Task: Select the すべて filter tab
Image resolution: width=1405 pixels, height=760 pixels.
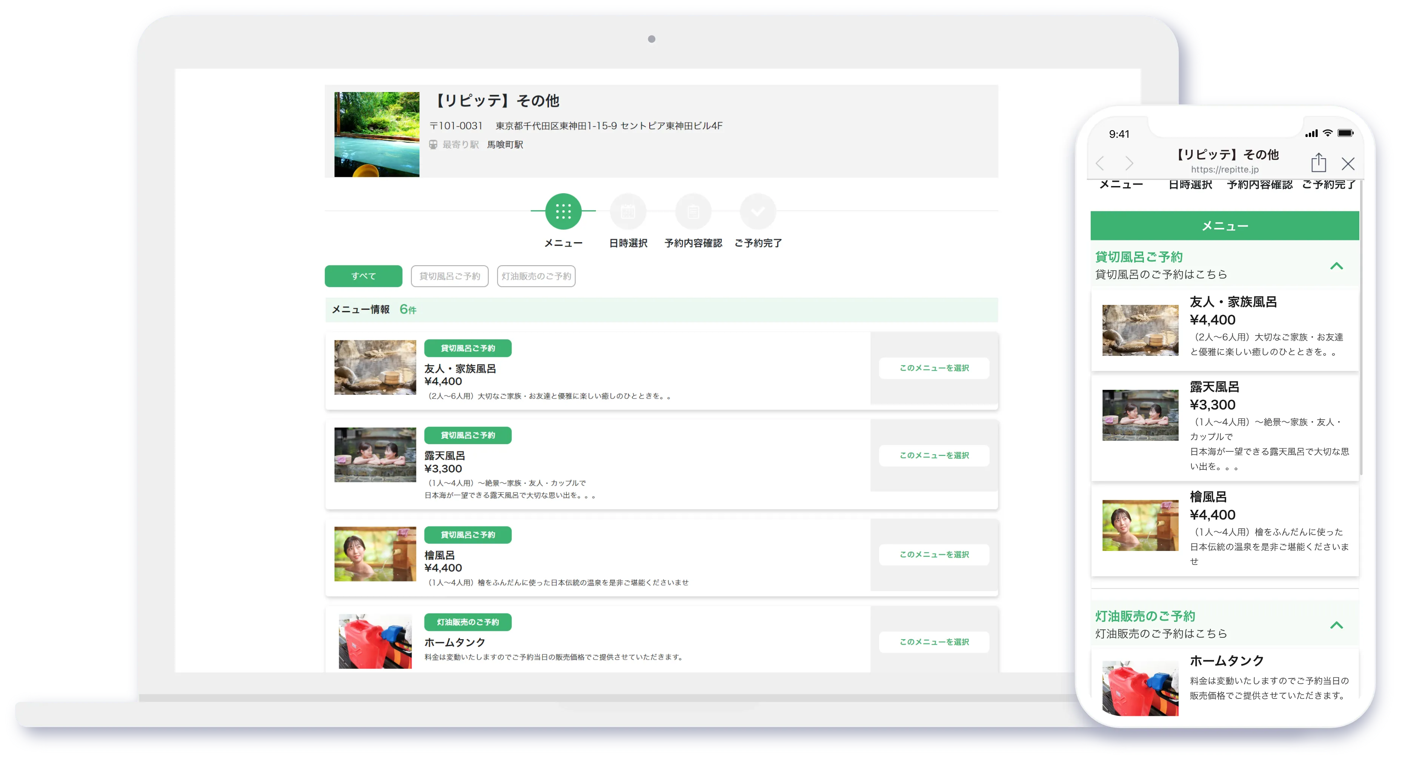Action: pyautogui.click(x=363, y=276)
